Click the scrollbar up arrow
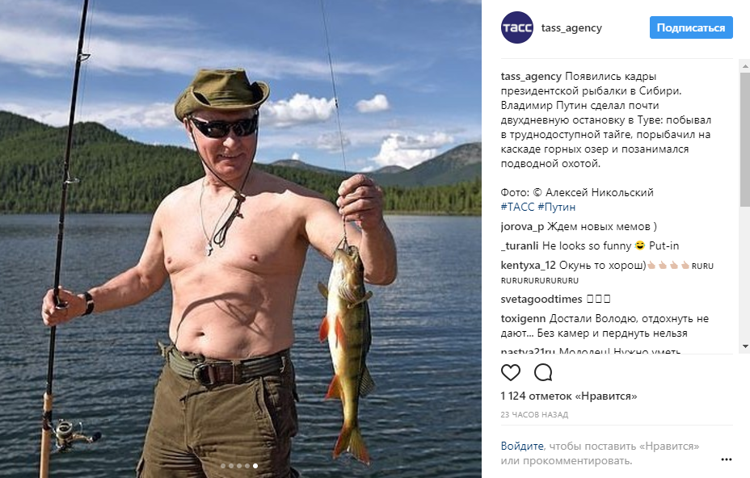 tap(745, 66)
